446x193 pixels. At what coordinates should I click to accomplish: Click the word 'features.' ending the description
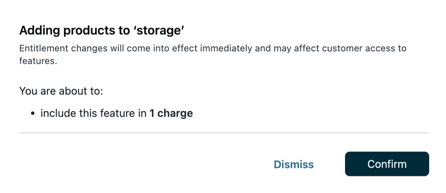38,61
